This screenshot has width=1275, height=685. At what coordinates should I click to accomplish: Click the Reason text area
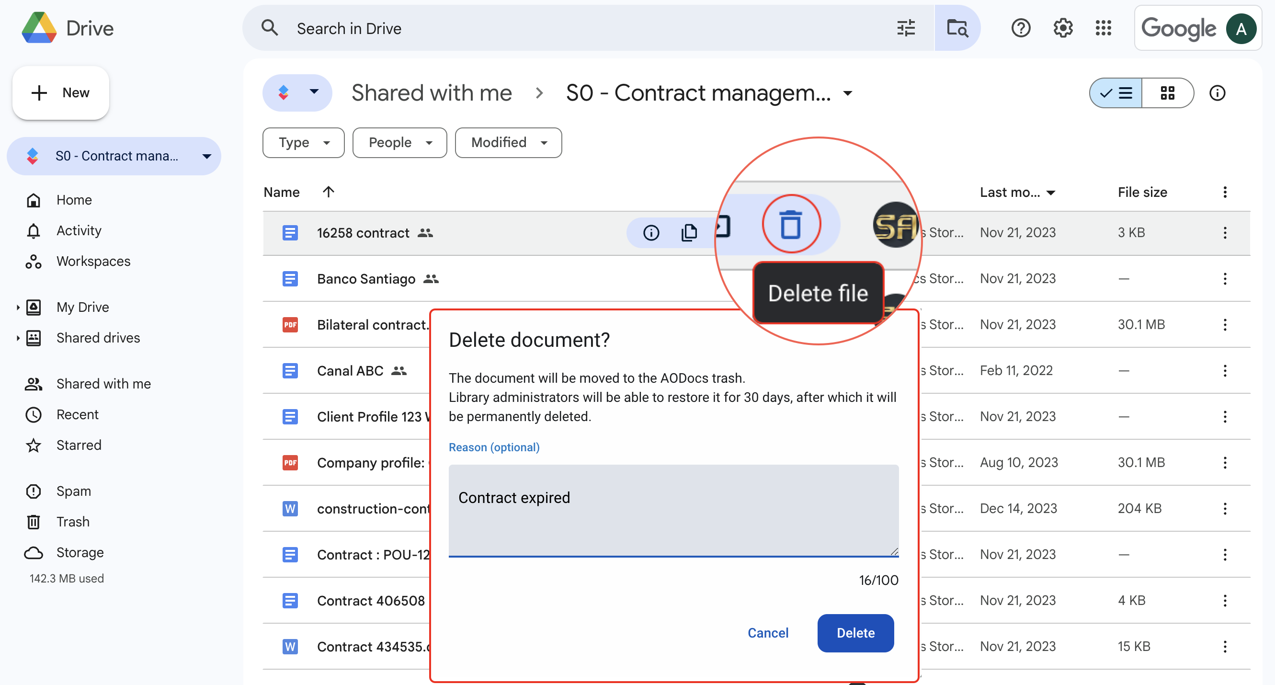(673, 510)
